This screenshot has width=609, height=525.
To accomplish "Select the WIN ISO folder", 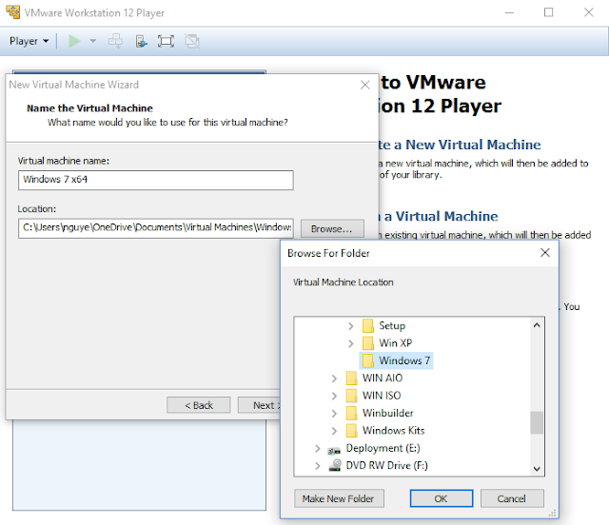I will pos(382,396).
